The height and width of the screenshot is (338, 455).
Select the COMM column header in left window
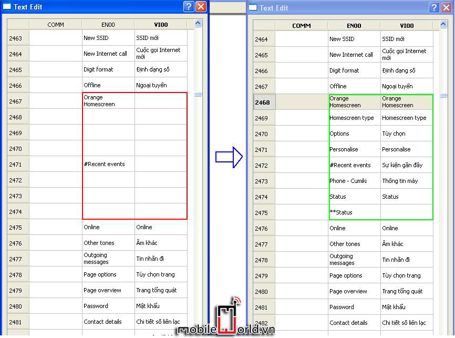56,25
